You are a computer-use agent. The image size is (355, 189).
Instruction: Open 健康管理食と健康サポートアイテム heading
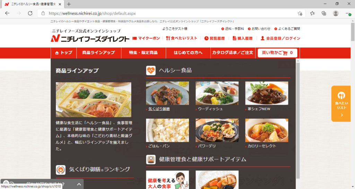click(202, 159)
